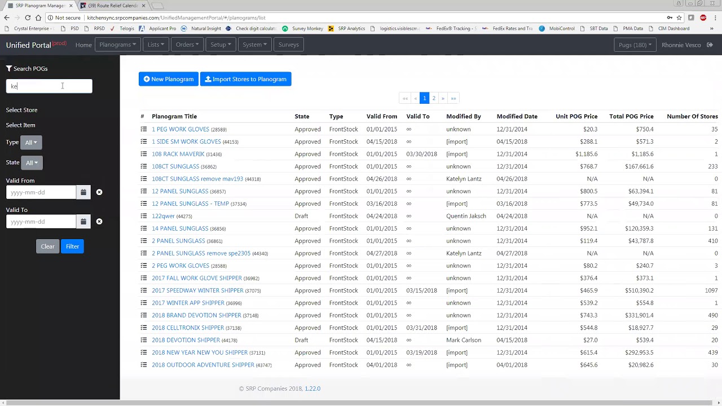
Task: Click Planogram Title column header
Action: coord(174,116)
